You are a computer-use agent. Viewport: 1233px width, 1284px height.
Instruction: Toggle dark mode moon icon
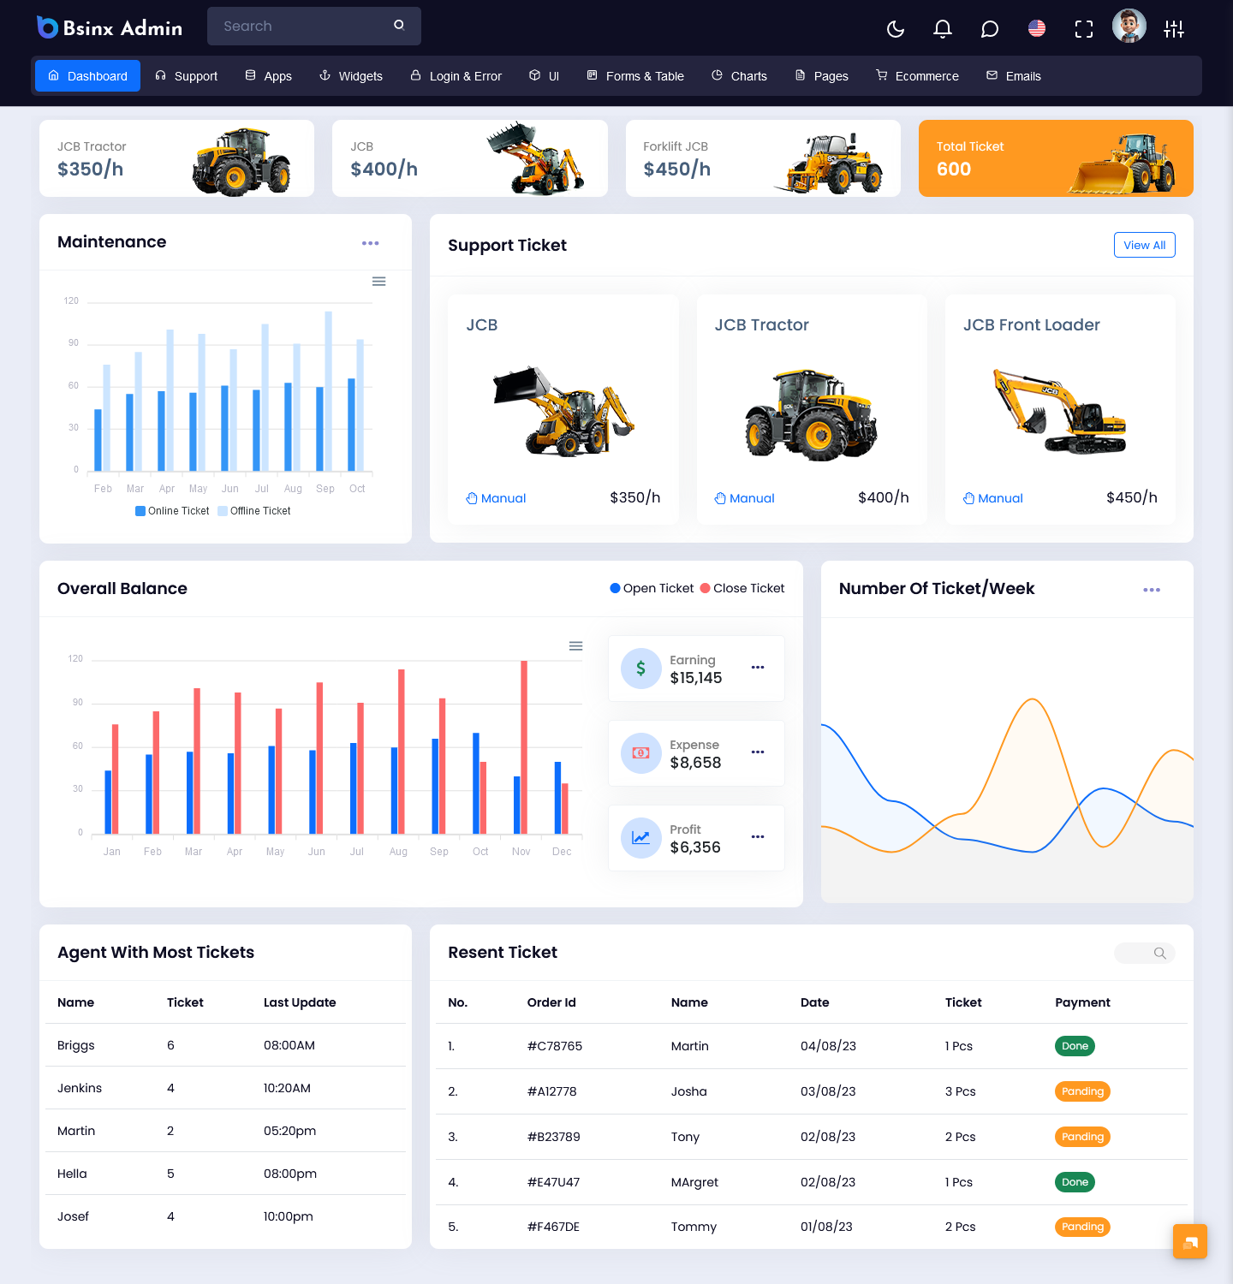(x=896, y=29)
